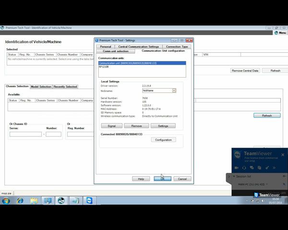Click the TeamViewer file transfer icon

pyautogui.click(x=259, y=168)
